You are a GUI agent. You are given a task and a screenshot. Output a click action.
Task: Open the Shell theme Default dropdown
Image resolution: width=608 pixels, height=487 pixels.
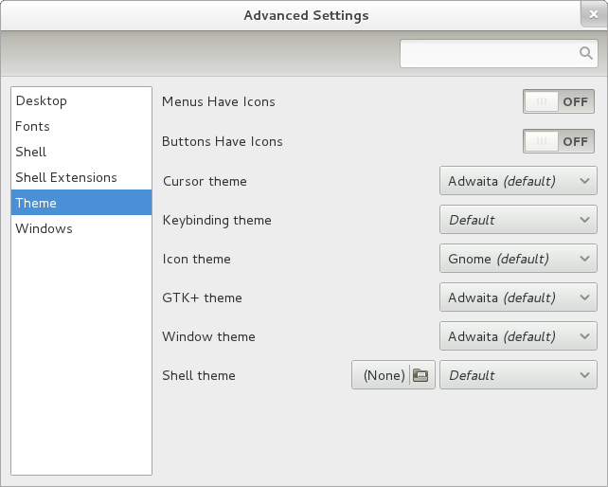click(x=518, y=375)
